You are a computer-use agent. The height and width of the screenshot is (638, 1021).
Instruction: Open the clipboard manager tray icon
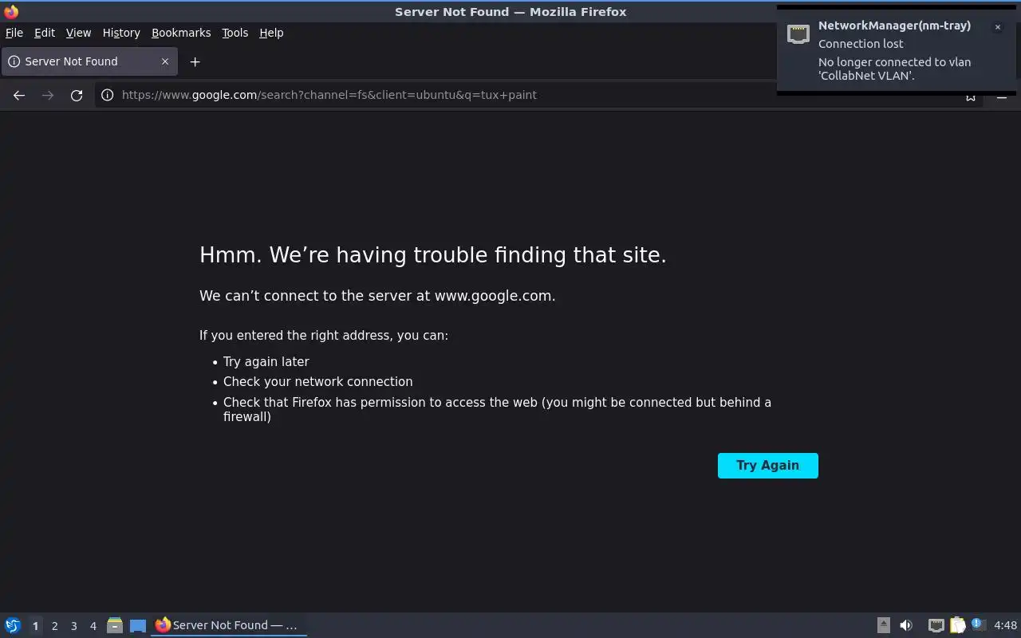click(x=957, y=625)
